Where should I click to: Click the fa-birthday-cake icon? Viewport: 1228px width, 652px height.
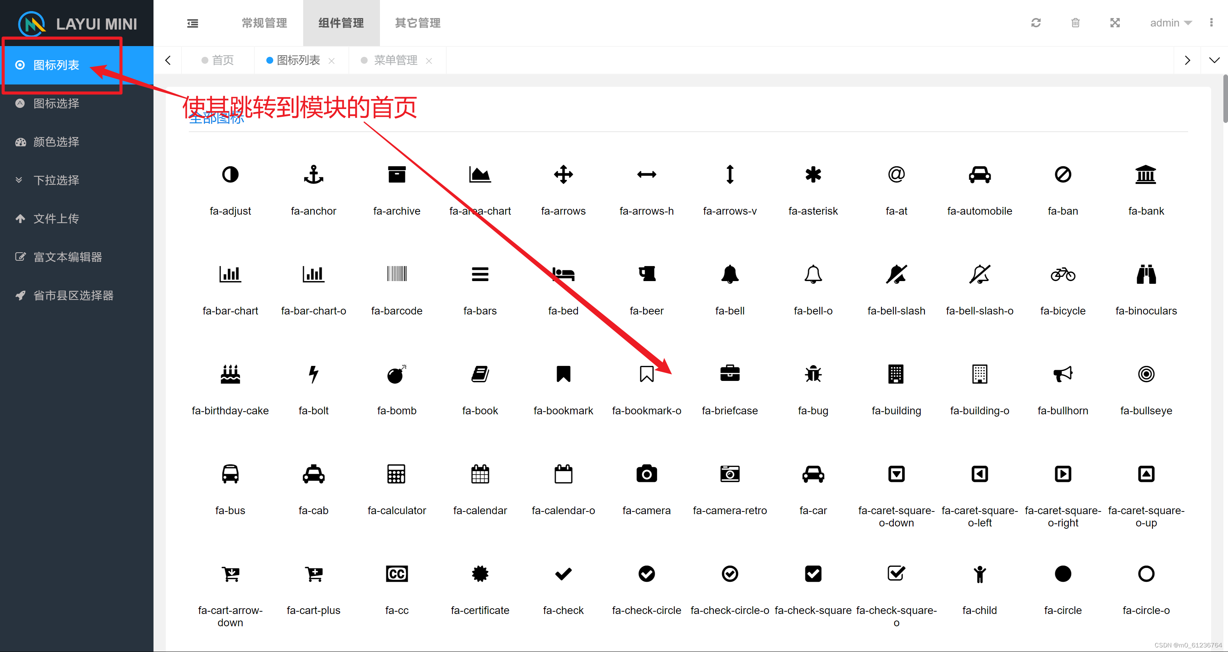point(230,374)
